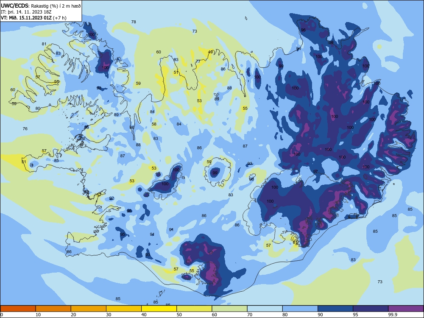Click the '76' humidity value on the map
The height and width of the screenshot is (318, 424).
pos(25,129)
